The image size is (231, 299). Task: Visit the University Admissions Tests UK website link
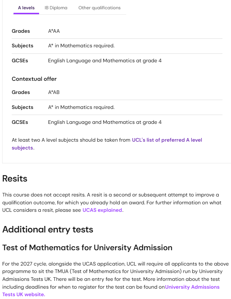[x=192, y=287]
